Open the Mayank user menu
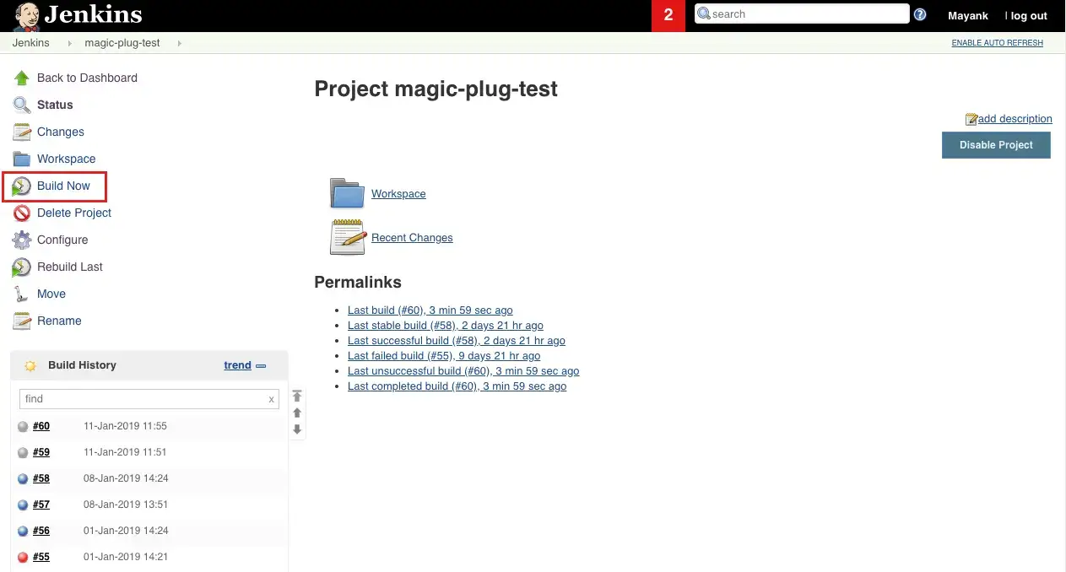1066x572 pixels. coord(967,15)
